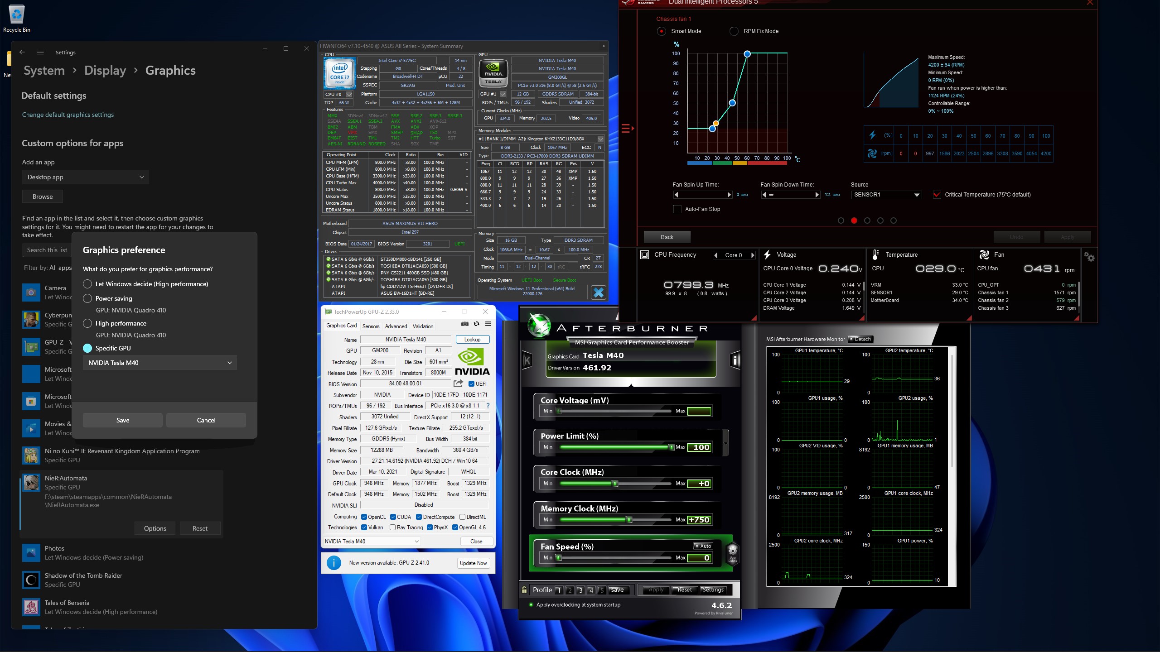Take a GPU-Z screenshot with the camera icon

point(464,324)
